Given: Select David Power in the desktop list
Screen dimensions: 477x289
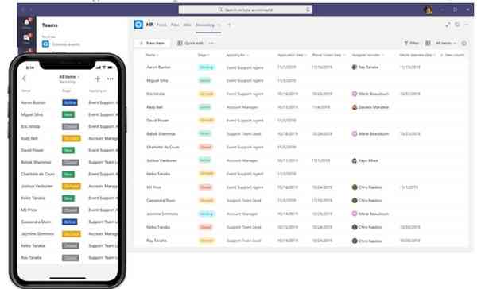Looking at the screenshot, I should coord(157,121).
